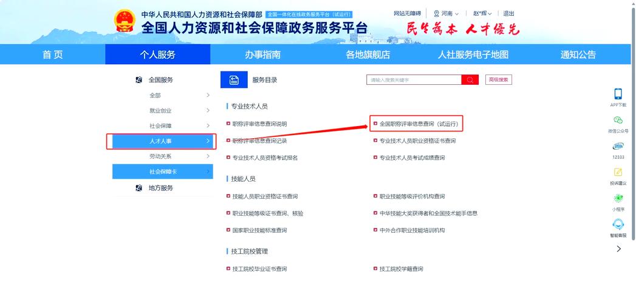Open the 赵*辉 user account dropdown
The width and height of the screenshot is (636, 303).
click(483, 13)
